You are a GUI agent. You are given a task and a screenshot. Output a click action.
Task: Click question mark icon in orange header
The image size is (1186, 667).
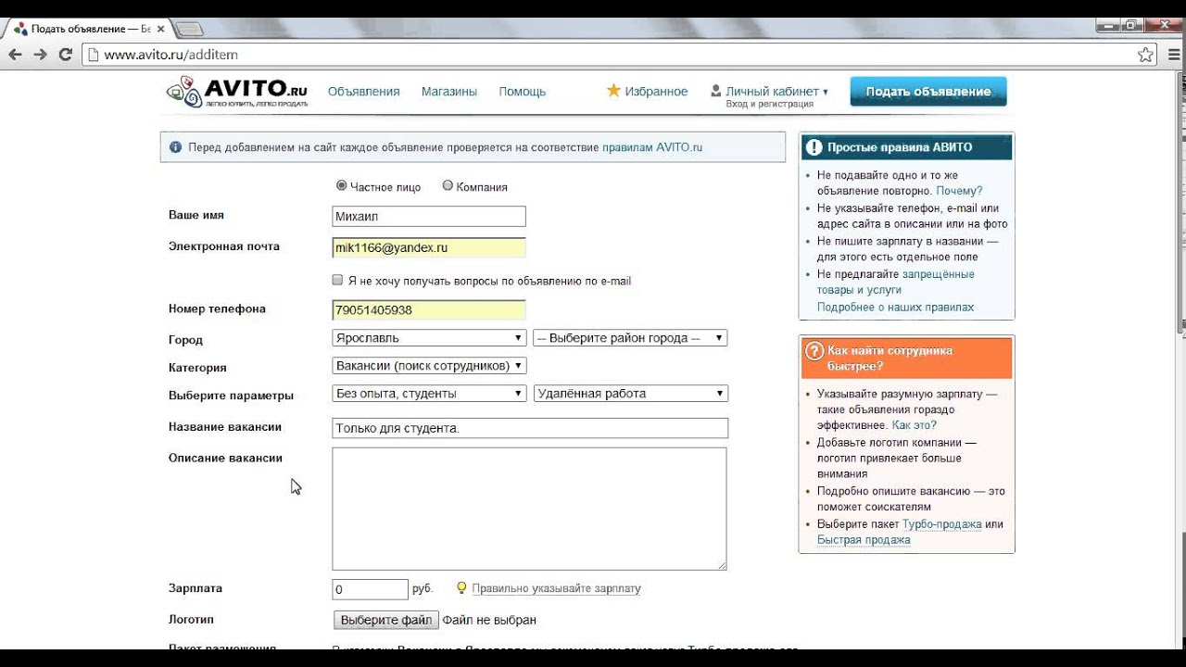(814, 351)
